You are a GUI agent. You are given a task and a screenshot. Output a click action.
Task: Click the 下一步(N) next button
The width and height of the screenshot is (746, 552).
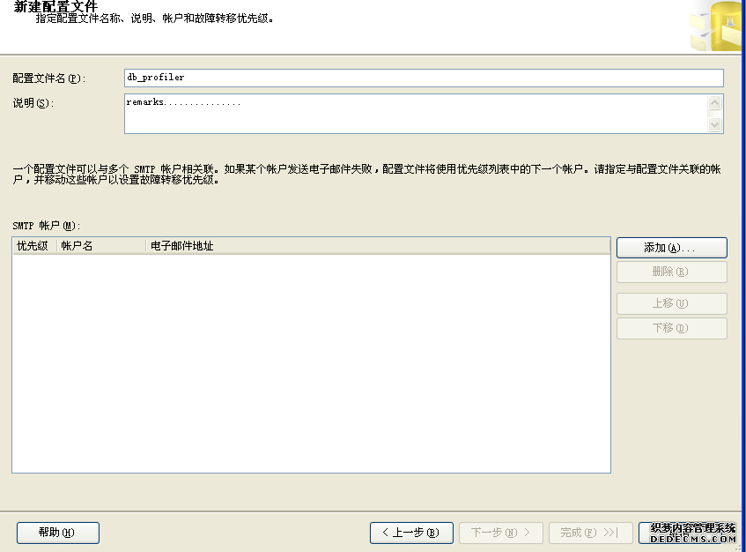click(500, 533)
